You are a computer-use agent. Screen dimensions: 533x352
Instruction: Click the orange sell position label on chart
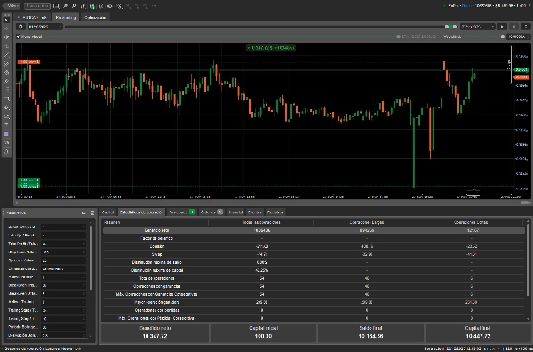click(x=28, y=62)
